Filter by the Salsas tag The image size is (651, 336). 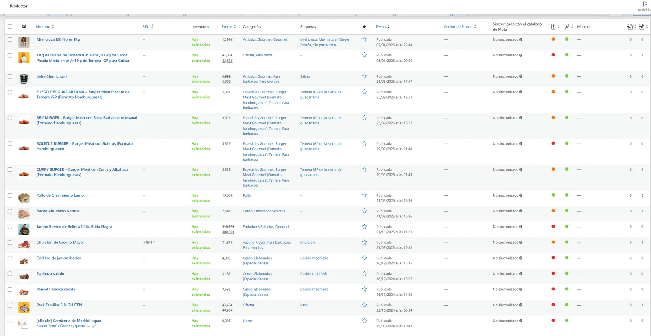305,76
